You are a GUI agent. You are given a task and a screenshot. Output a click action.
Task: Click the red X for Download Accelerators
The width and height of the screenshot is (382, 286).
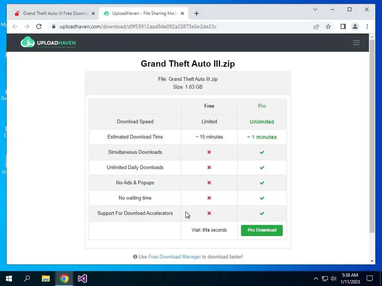click(209, 213)
